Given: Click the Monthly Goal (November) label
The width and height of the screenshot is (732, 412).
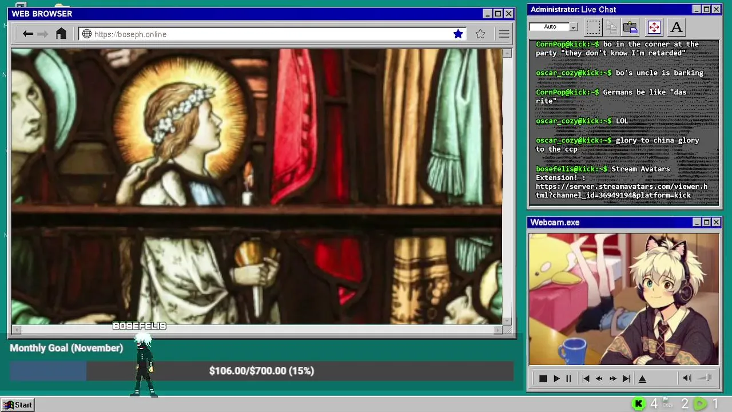Looking at the screenshot, I should click(x=66, y=348).
